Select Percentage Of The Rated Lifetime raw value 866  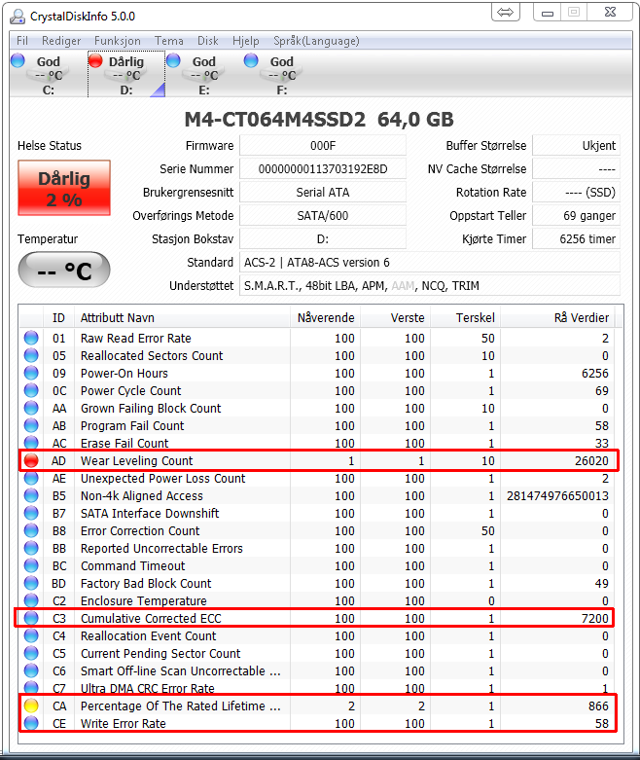[x=598, y=706]
